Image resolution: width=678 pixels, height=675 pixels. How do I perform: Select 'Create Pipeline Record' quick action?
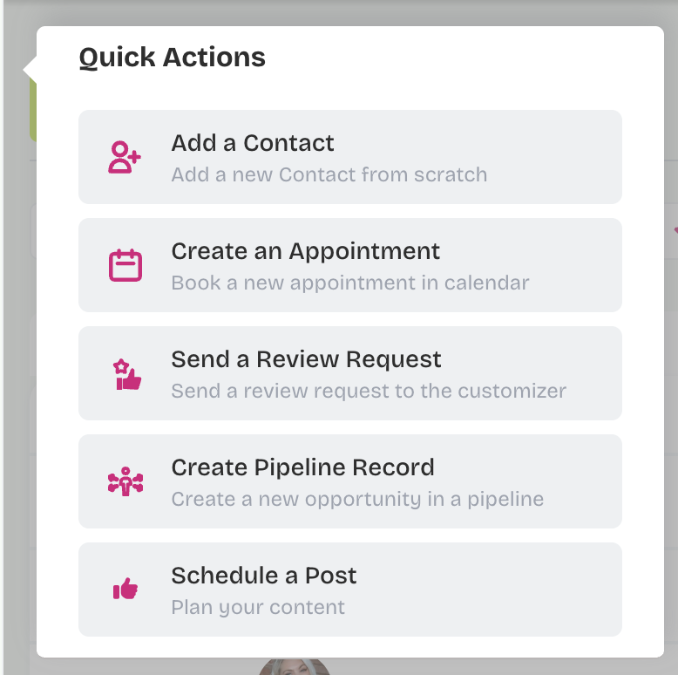pyautogui.click(x=302, y=467)
